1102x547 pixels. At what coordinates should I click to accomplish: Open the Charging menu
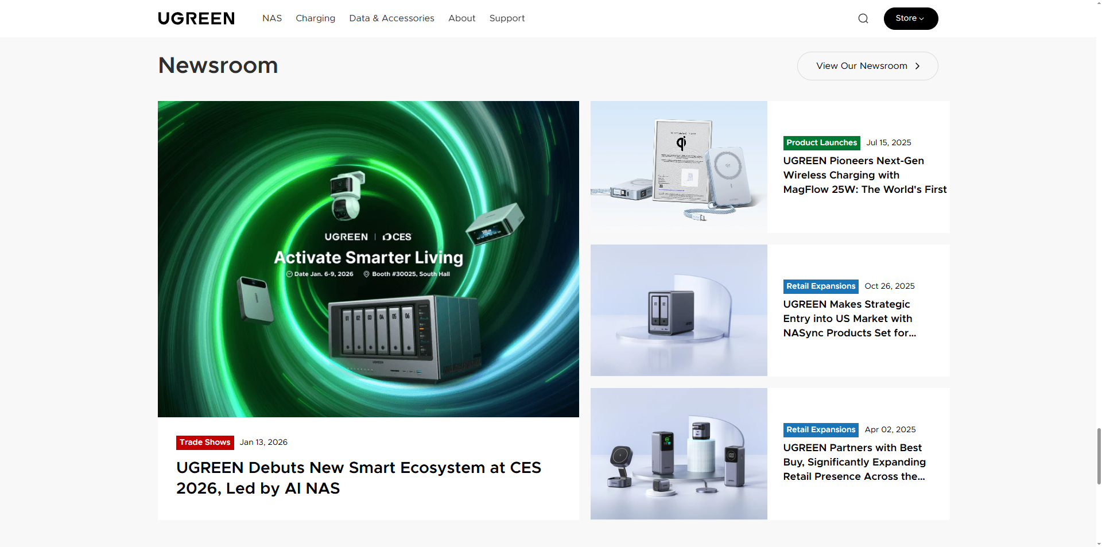click(315, 18)
